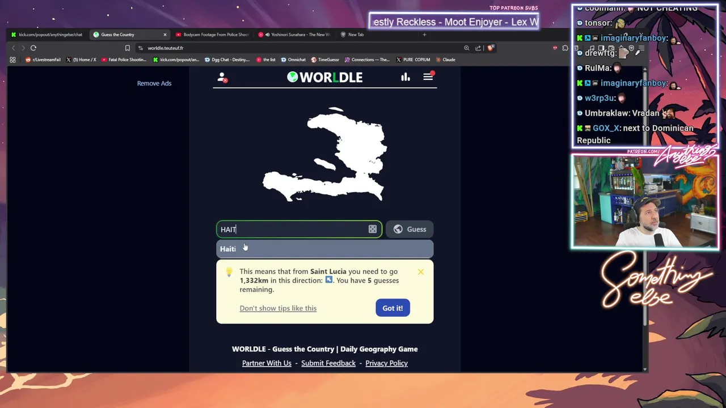The height and width of the screenshot is (408, 726).
Task: Click the browser reload button
Action: tap(33, 48)
